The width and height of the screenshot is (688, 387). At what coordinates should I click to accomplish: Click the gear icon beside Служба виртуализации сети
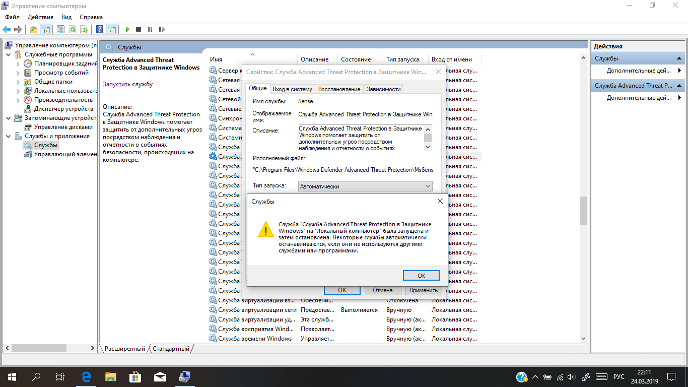pos(213,310)
